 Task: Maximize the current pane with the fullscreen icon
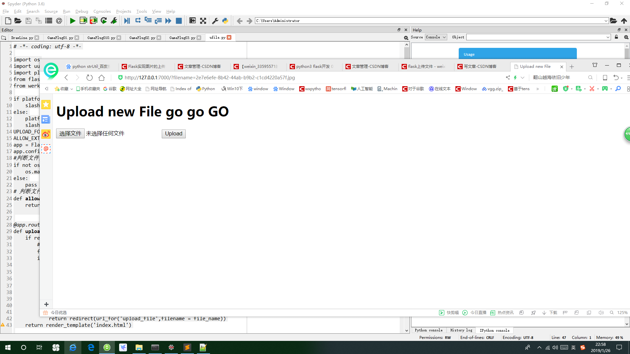coord(203,21)
